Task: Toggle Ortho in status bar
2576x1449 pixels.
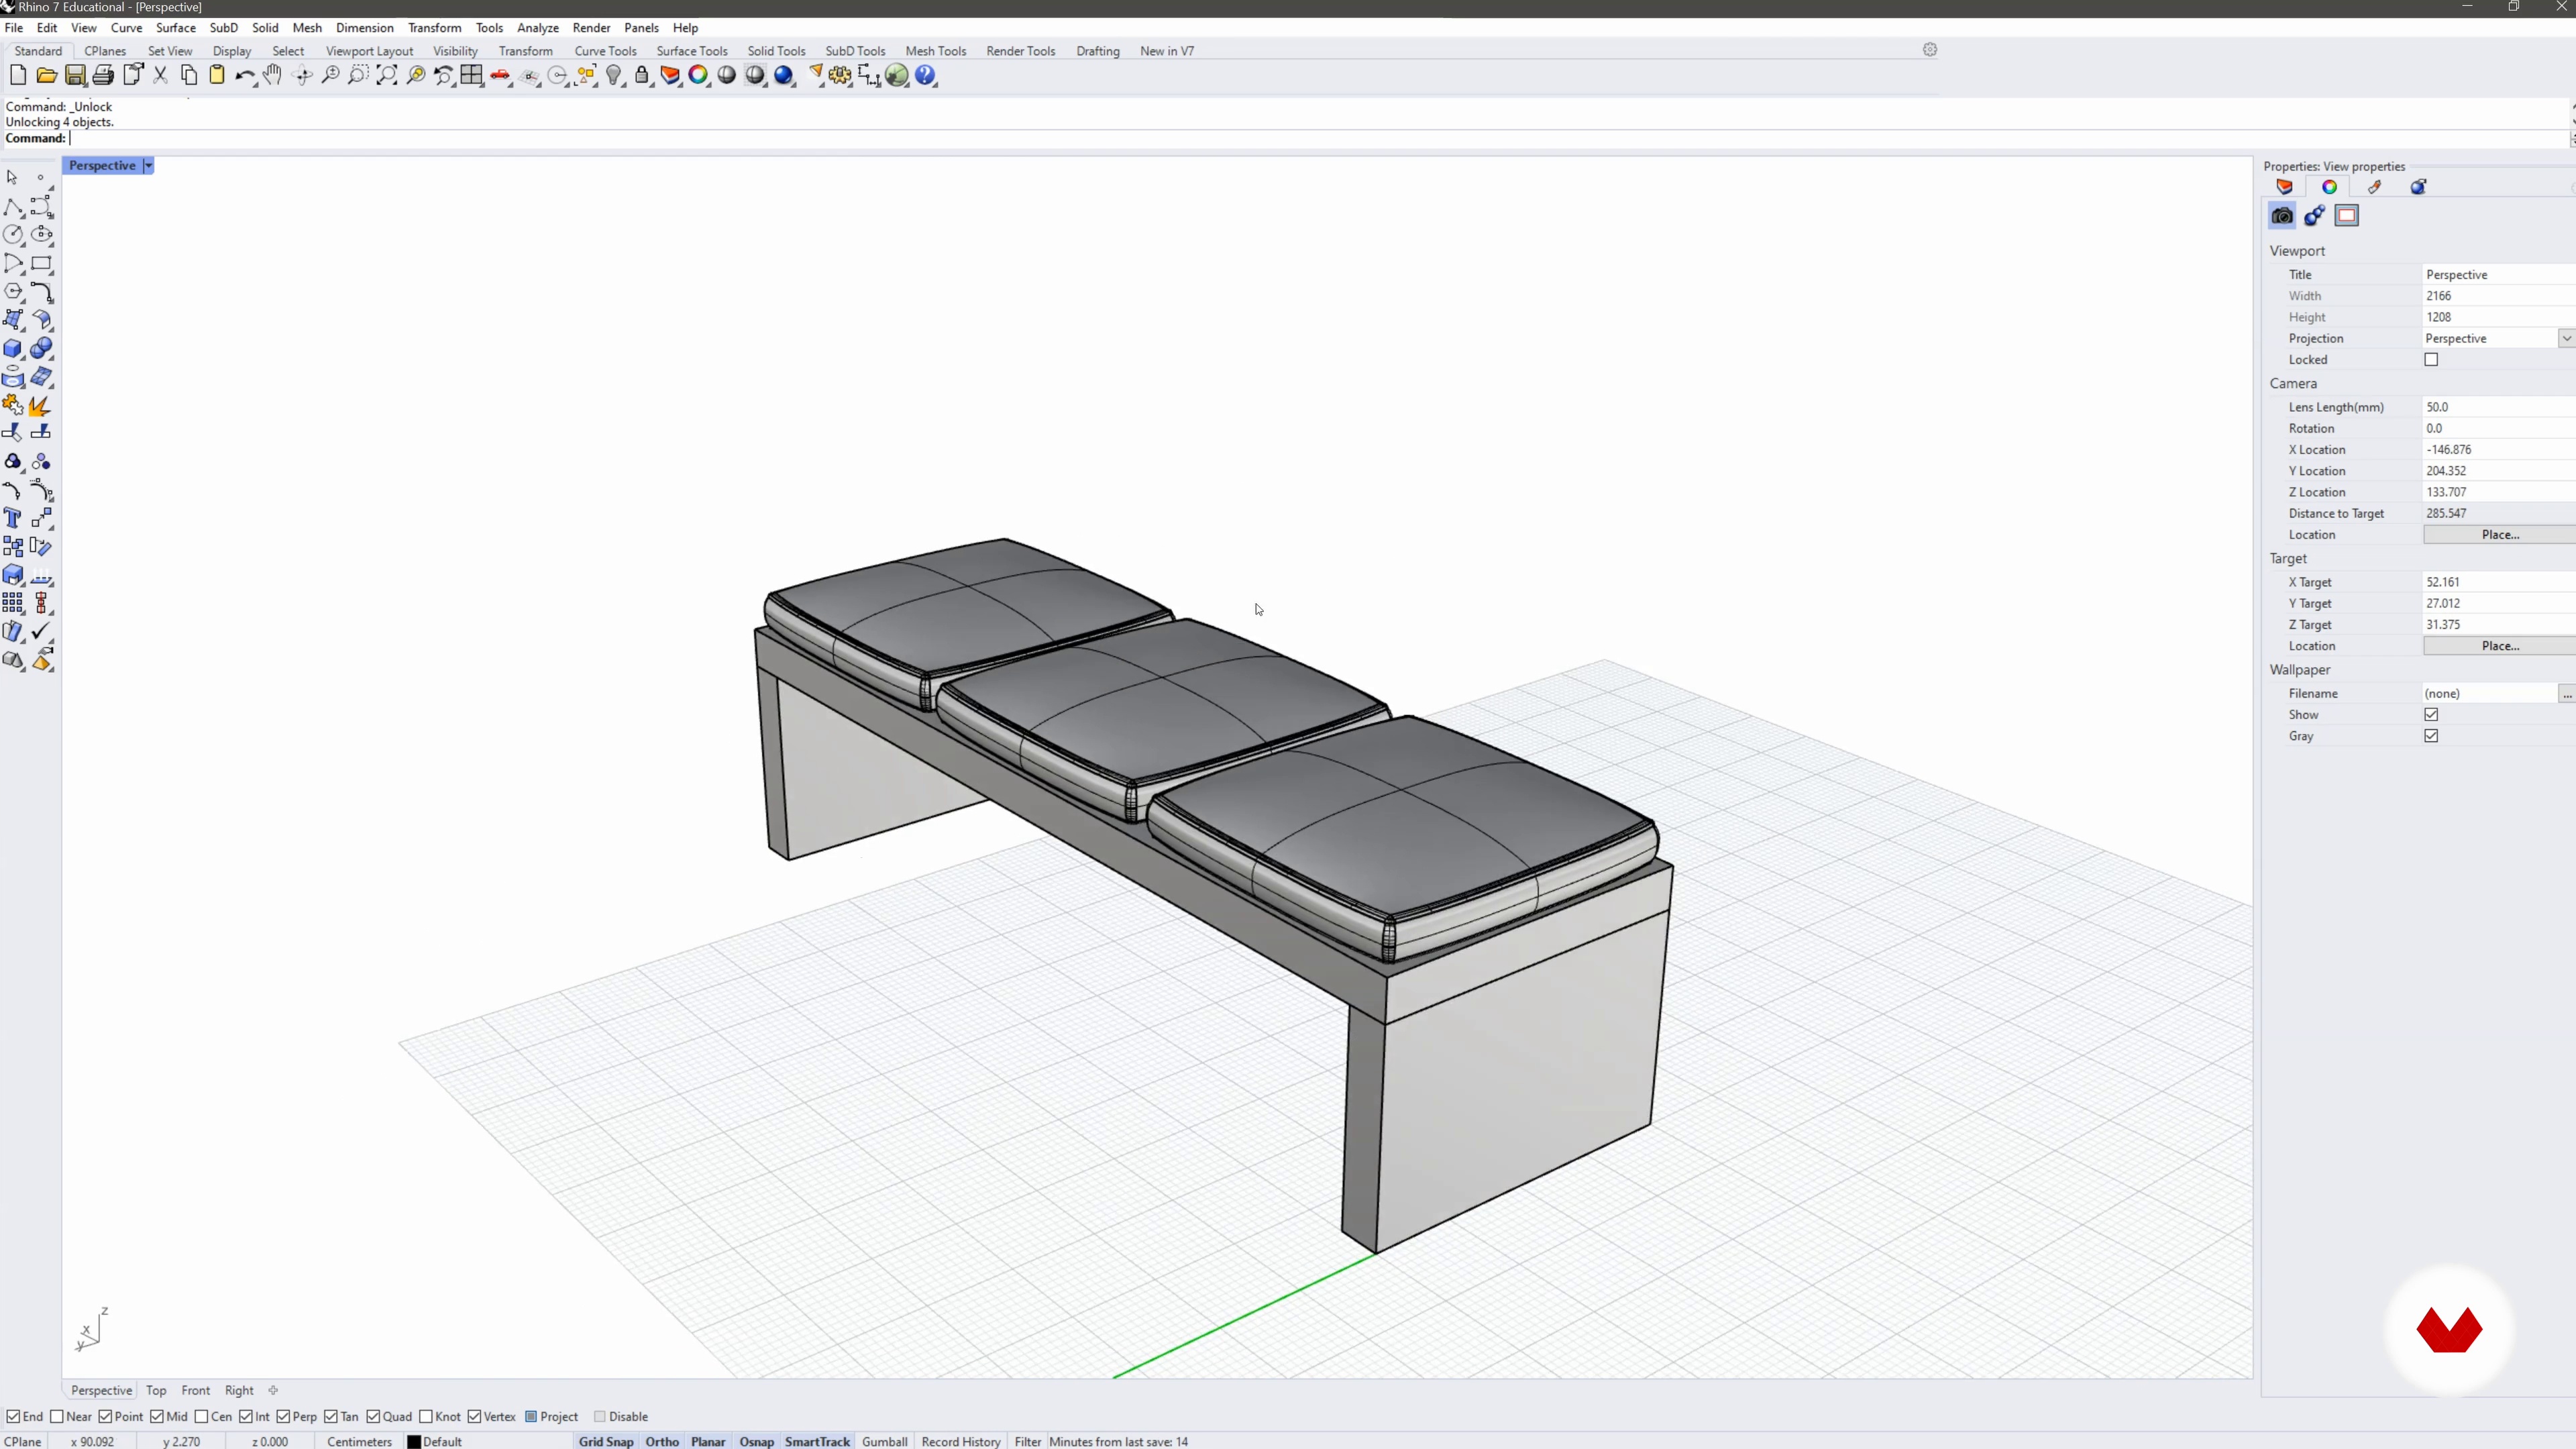Action: coord(662,1441)
